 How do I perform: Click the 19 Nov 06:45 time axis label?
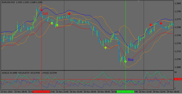pyautogui.click(x=173, y=92)
